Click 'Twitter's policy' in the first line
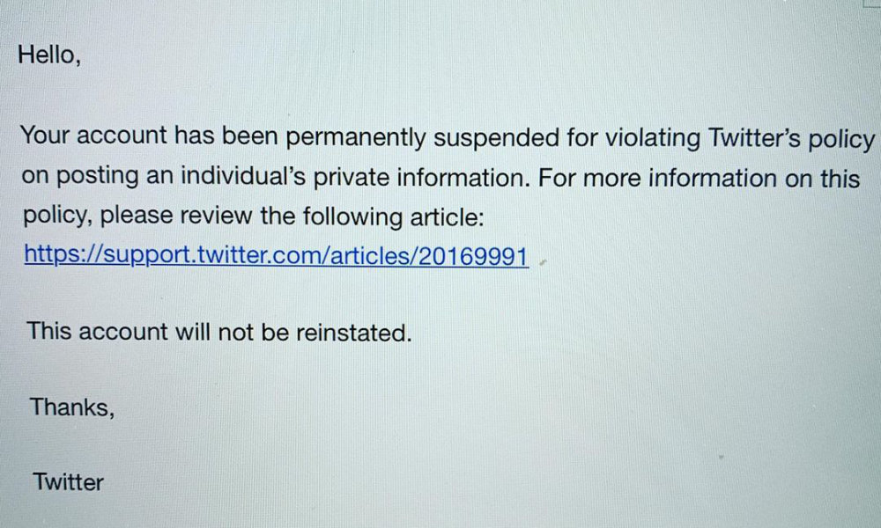The width and height of the screenshot is (881, 528). coord(792,138)
